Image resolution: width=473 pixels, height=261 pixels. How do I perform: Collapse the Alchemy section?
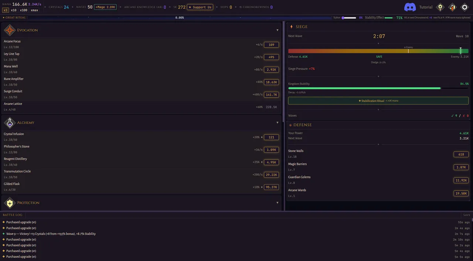(278, 123)
